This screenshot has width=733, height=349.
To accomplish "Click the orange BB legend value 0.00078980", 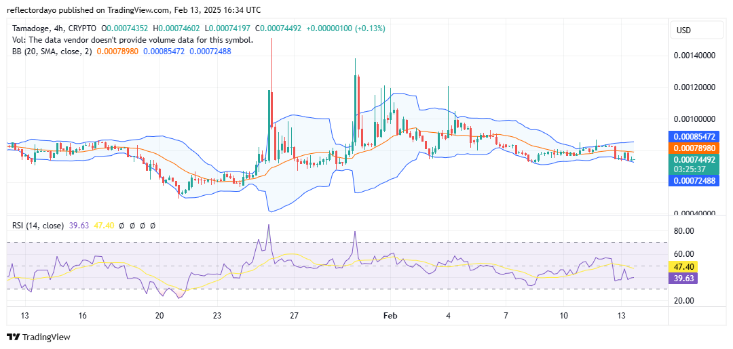I will (x=117, y=52).
